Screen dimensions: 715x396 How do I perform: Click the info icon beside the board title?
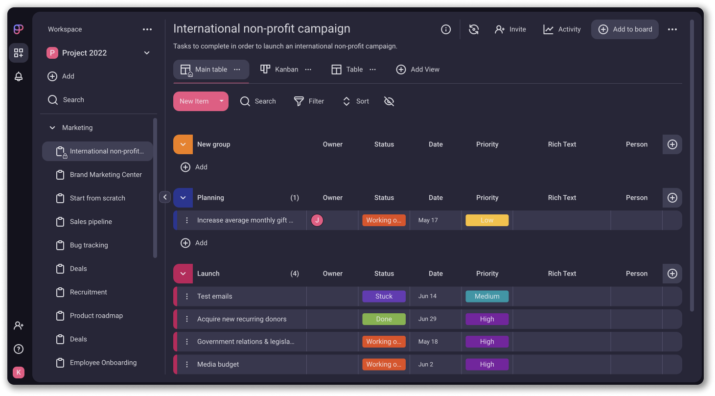446,29
